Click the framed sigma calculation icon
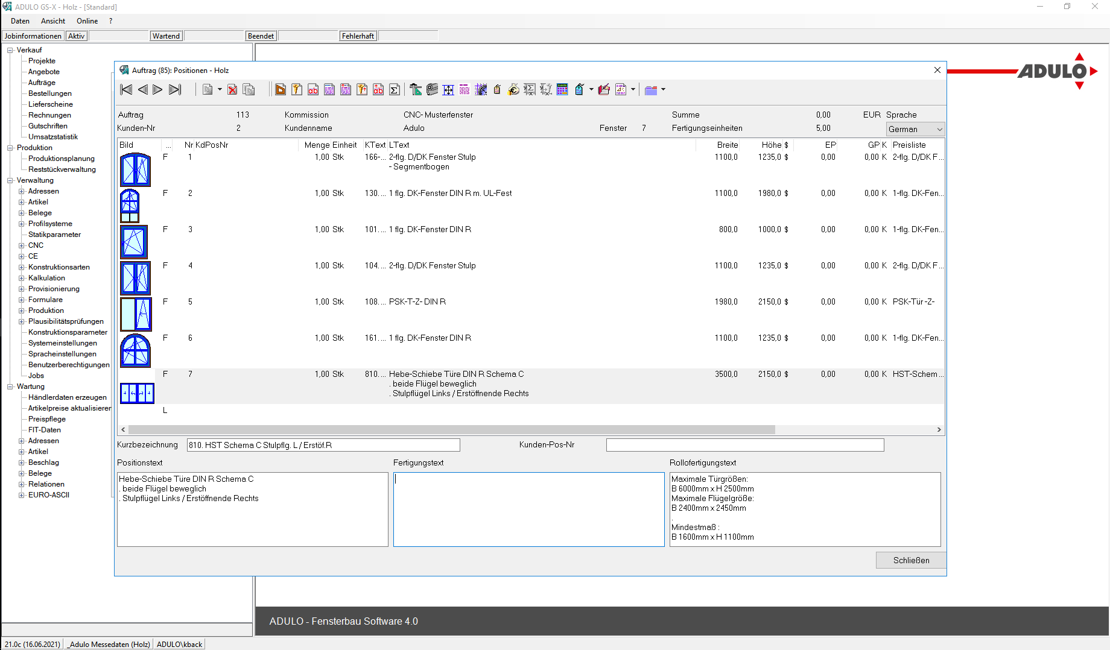Viewport: 1110px width, 650px height. click(x=530, y=90)
